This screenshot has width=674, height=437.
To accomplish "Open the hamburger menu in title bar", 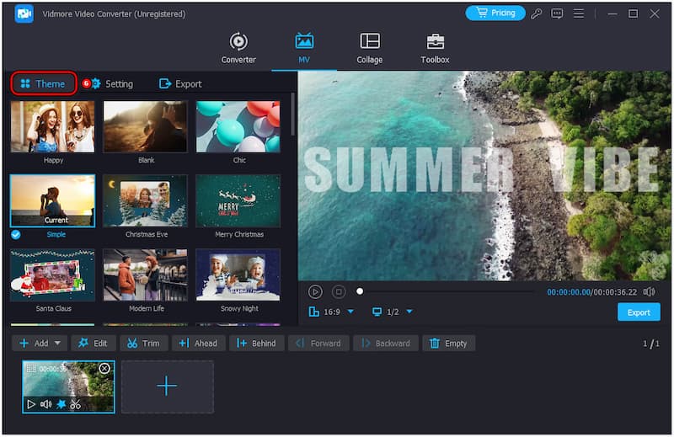I will (x=579, y=13).
